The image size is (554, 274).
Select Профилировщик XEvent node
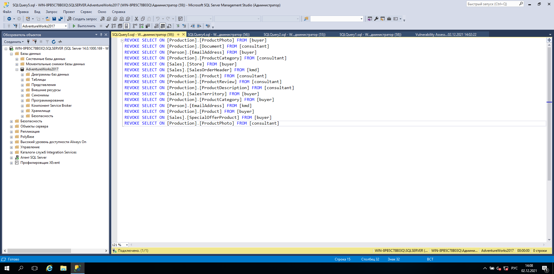(40, 163)
